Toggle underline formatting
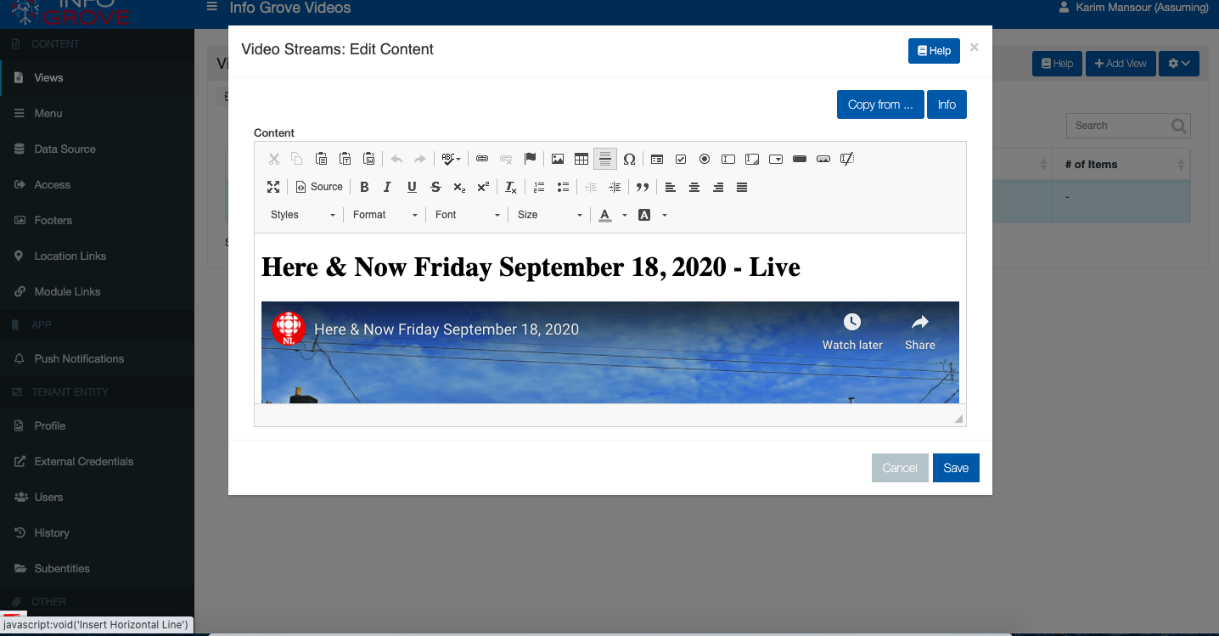 pyautogui.click(x=412, y=187)
